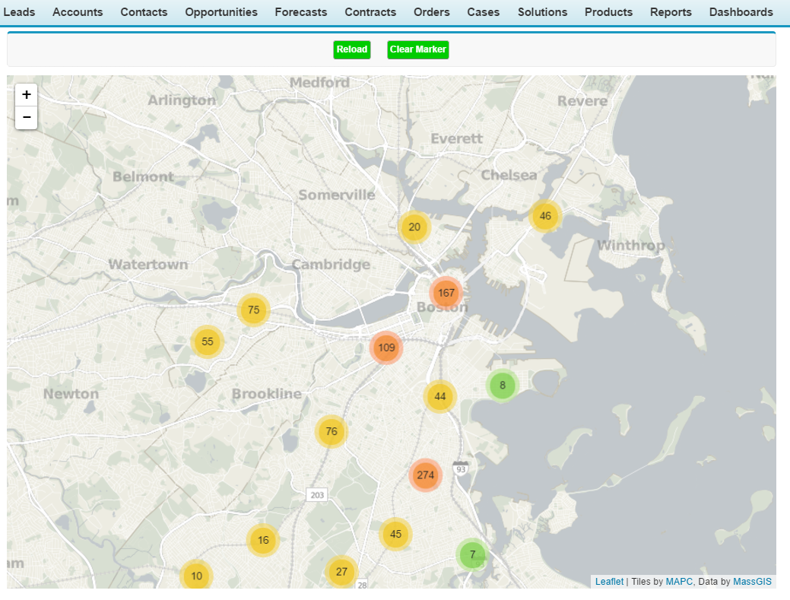790x600 pixels.
Task: Click the zoom-out control on the map
Action: coord(26,117)
